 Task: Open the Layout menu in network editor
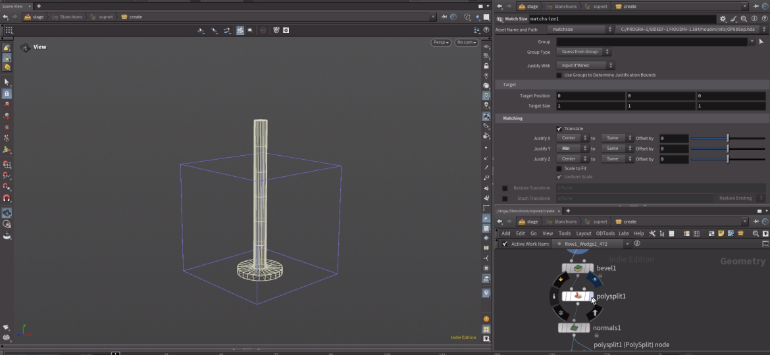(x=583, y=233)
